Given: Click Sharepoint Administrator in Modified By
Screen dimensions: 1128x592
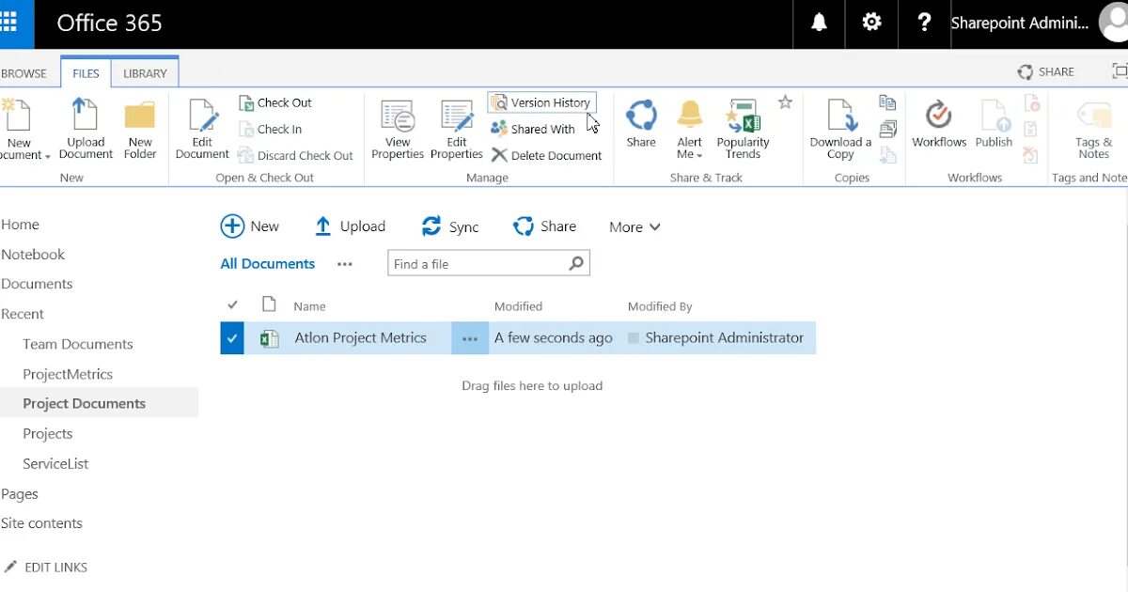Looking at the screenshot, I should pos(724,338).
